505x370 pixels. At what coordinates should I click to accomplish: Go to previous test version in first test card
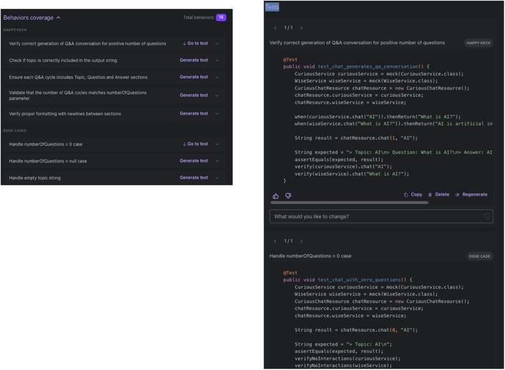(275, 28)
